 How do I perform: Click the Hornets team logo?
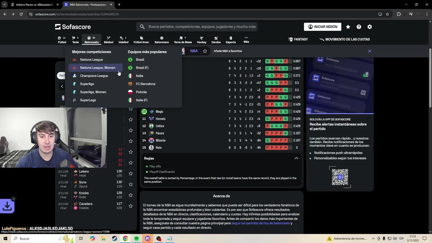click(x=152, y=119)
